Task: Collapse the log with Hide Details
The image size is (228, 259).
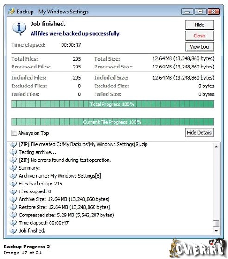Action: [200, 132]
